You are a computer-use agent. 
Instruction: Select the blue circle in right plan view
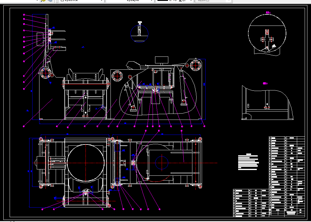[x=162, y=163]
